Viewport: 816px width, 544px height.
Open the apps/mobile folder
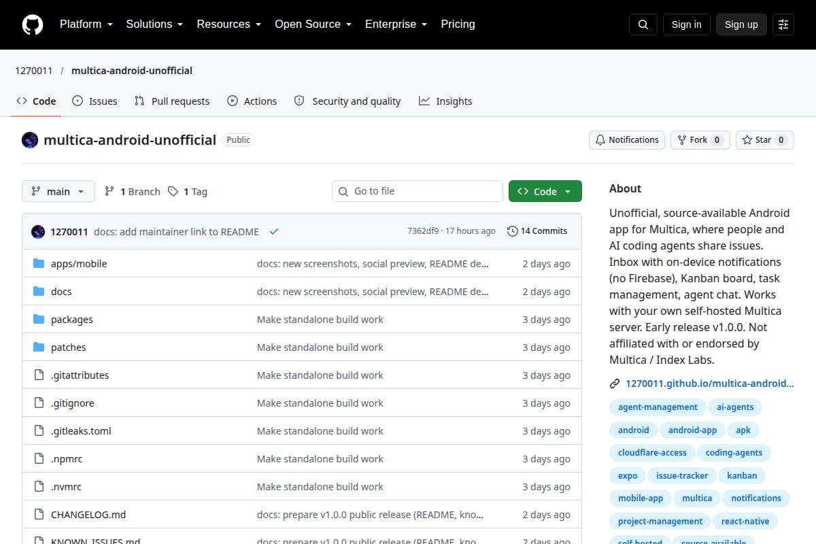tap(79, 264)
